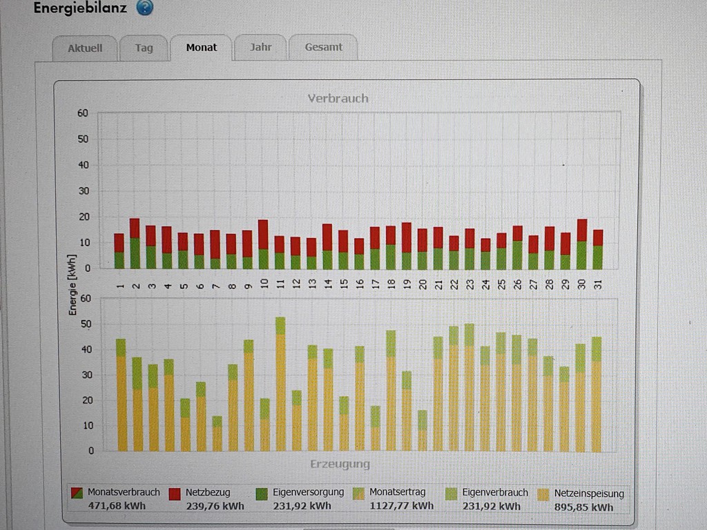Open the Gesamt tab
Screen dimensions: 707x530
click(x=323, y=48)
